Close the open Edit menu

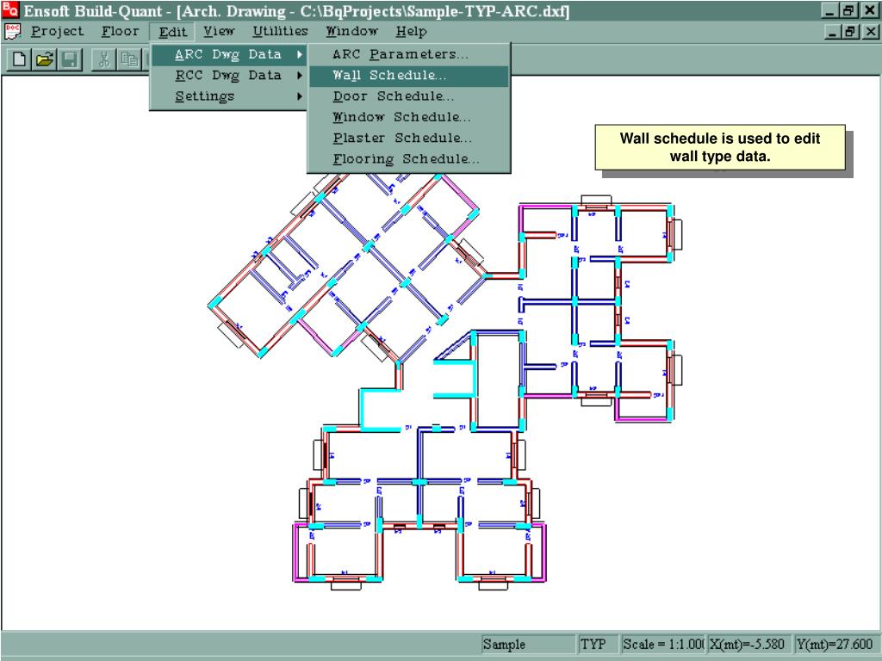click(x=172, y=32)
